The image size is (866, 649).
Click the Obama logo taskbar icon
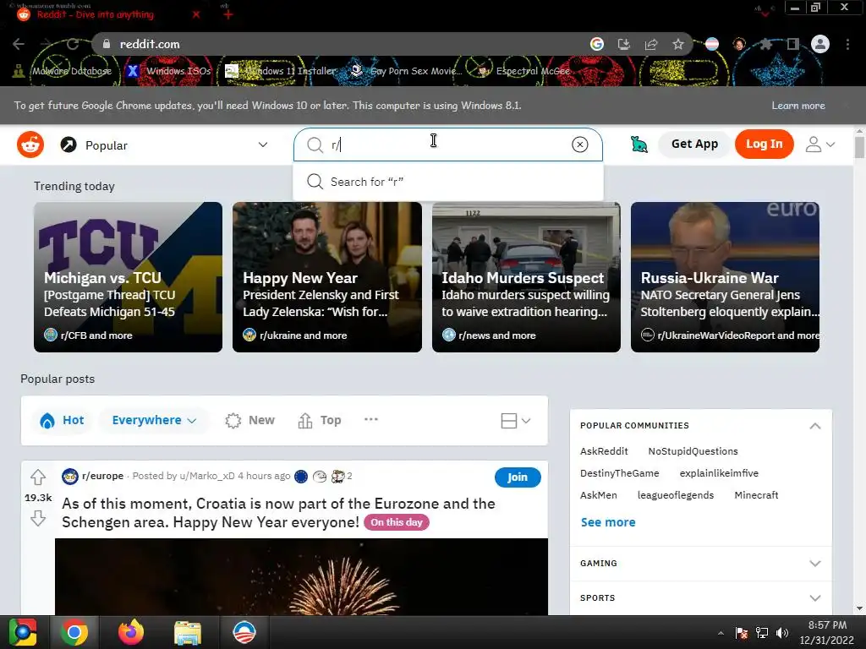[x=244, y=632]
